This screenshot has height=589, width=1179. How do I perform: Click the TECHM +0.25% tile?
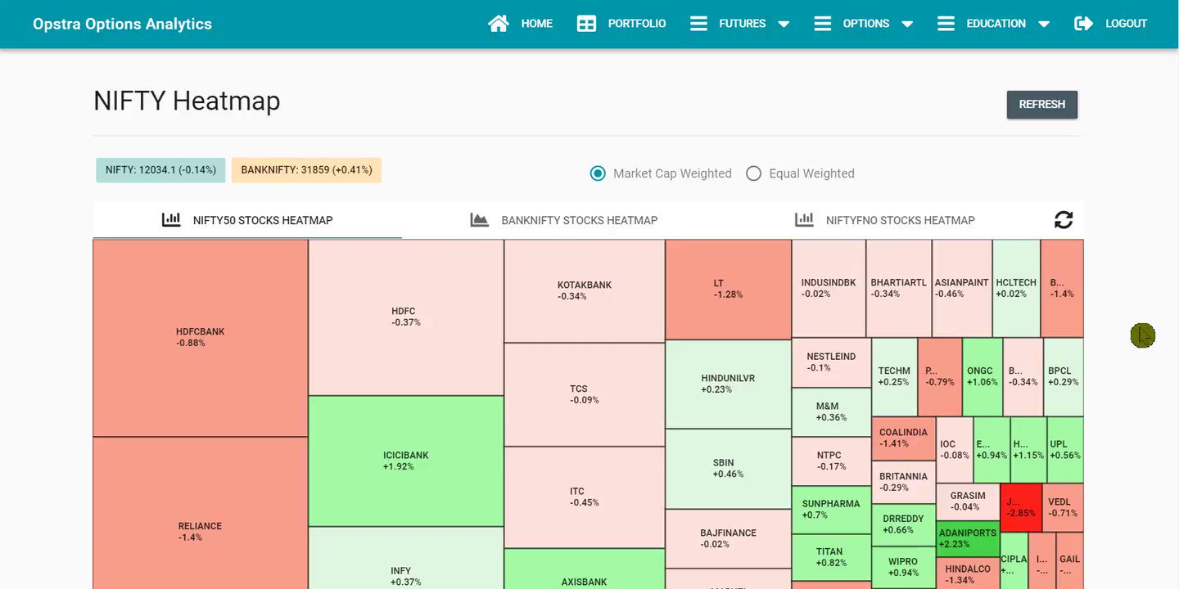click(x=894, y=377)
